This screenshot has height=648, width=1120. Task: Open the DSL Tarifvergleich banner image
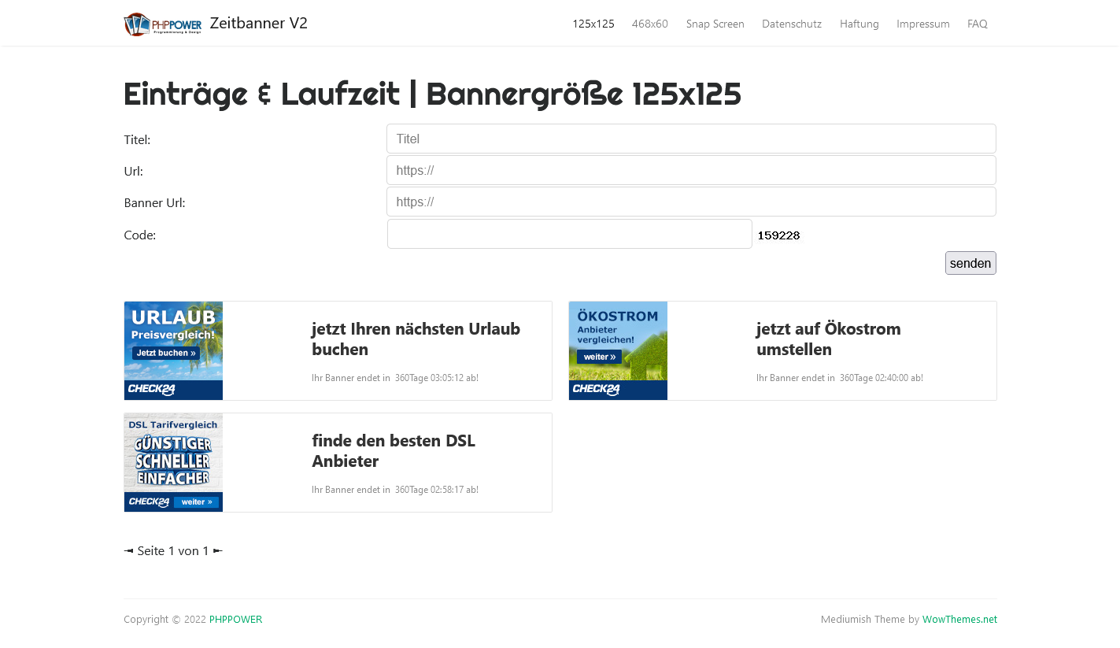click(173, 462)
